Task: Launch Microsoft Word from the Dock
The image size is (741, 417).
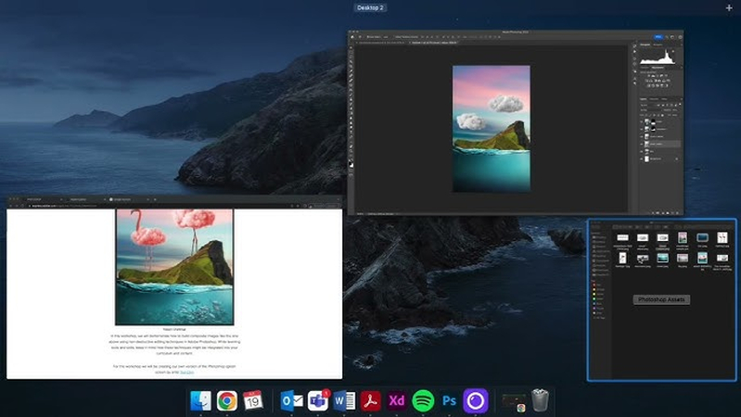Action: tap(344, 401)
